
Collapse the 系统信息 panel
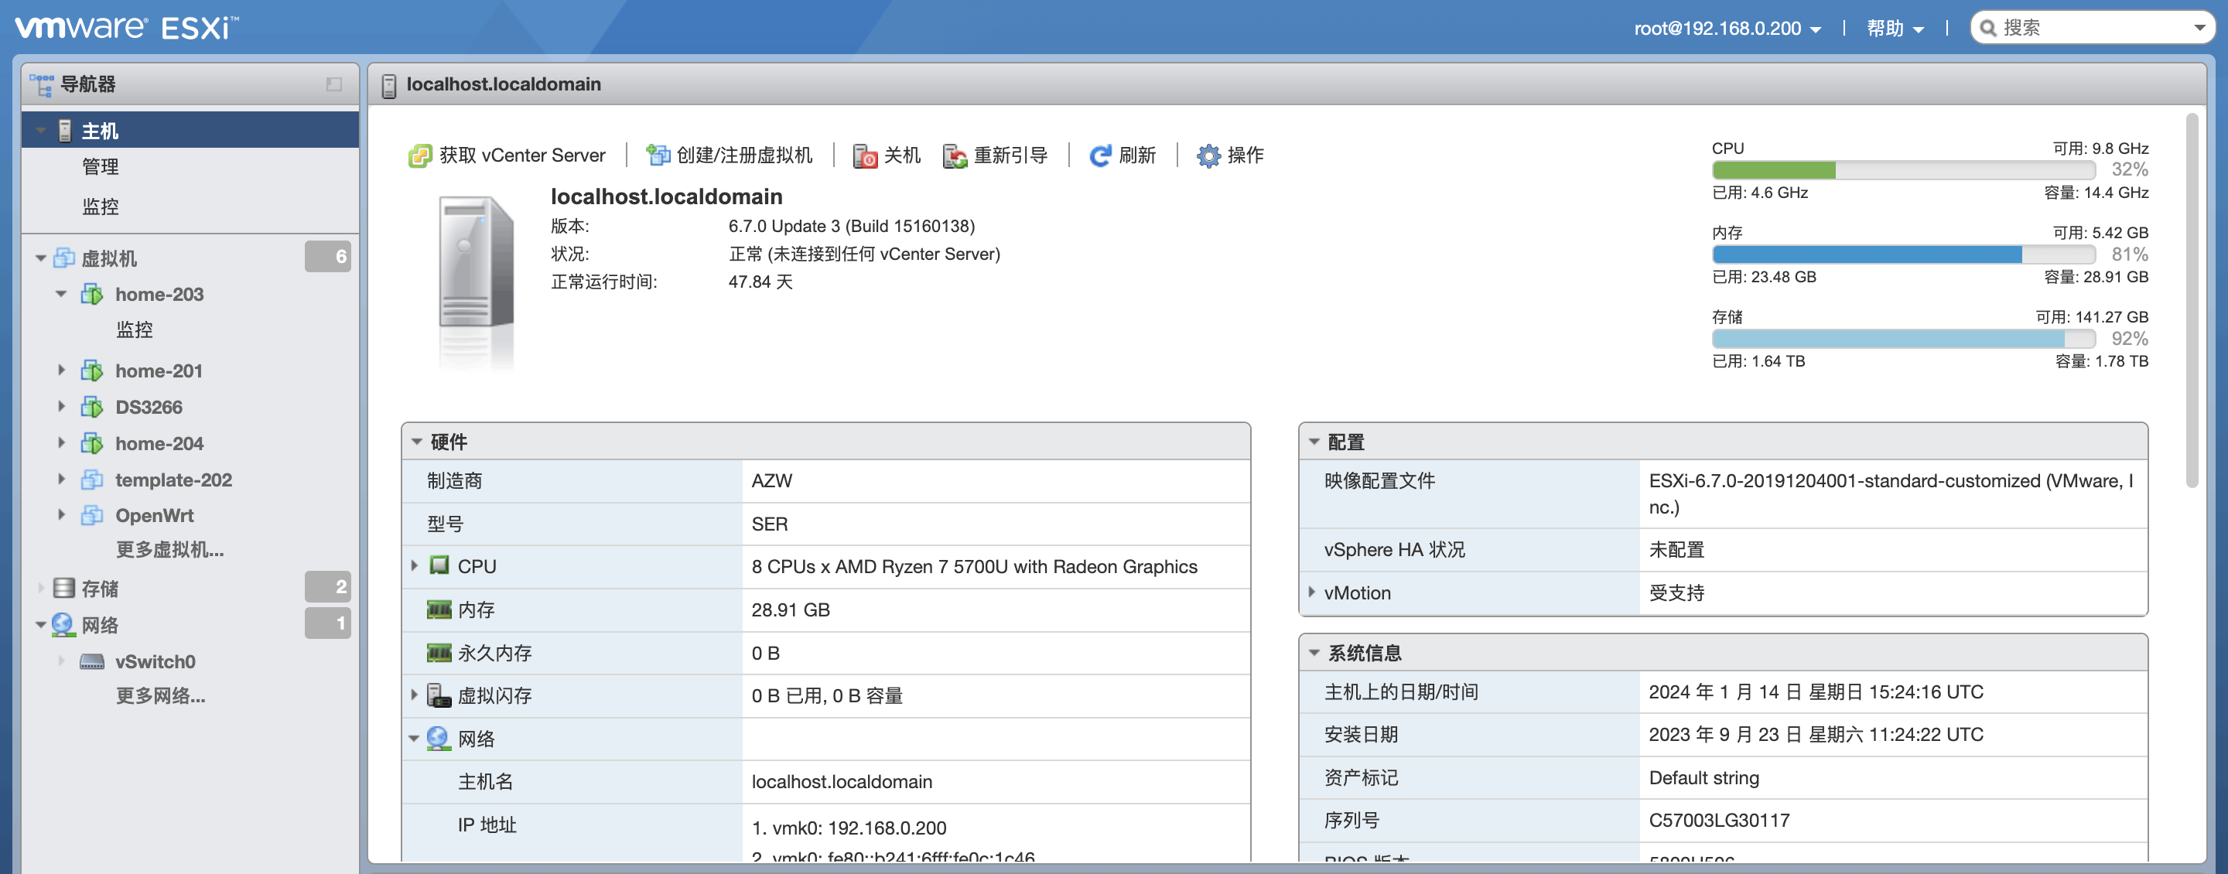click(x=1314, y=653)
